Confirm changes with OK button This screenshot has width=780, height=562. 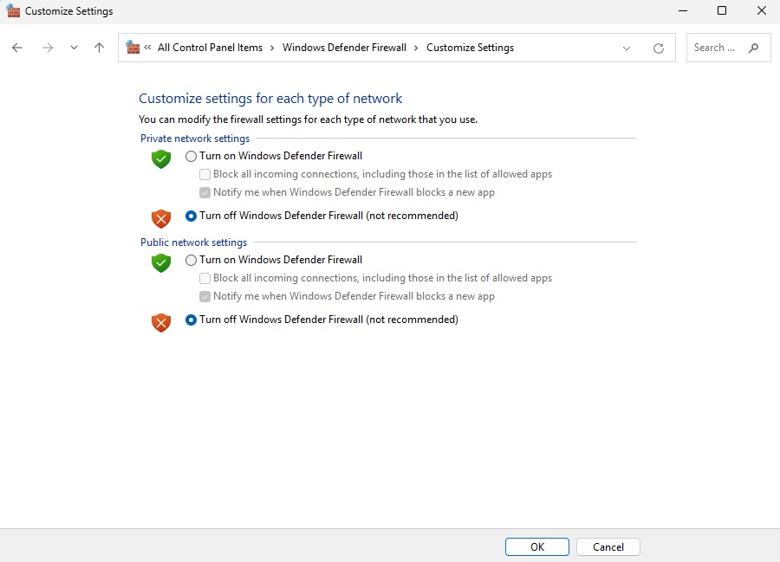tap(537, 546)
